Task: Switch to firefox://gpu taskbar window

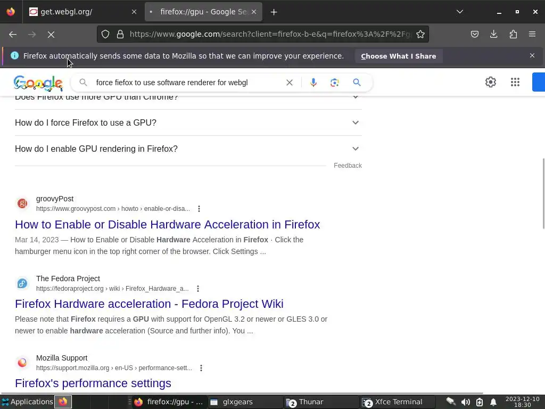Action: point(170,402)
